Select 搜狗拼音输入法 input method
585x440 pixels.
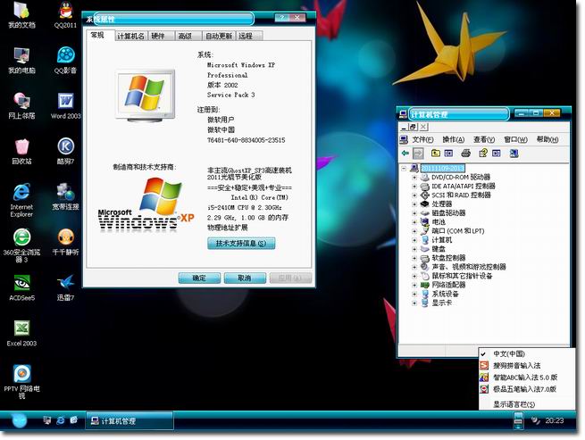526,365
